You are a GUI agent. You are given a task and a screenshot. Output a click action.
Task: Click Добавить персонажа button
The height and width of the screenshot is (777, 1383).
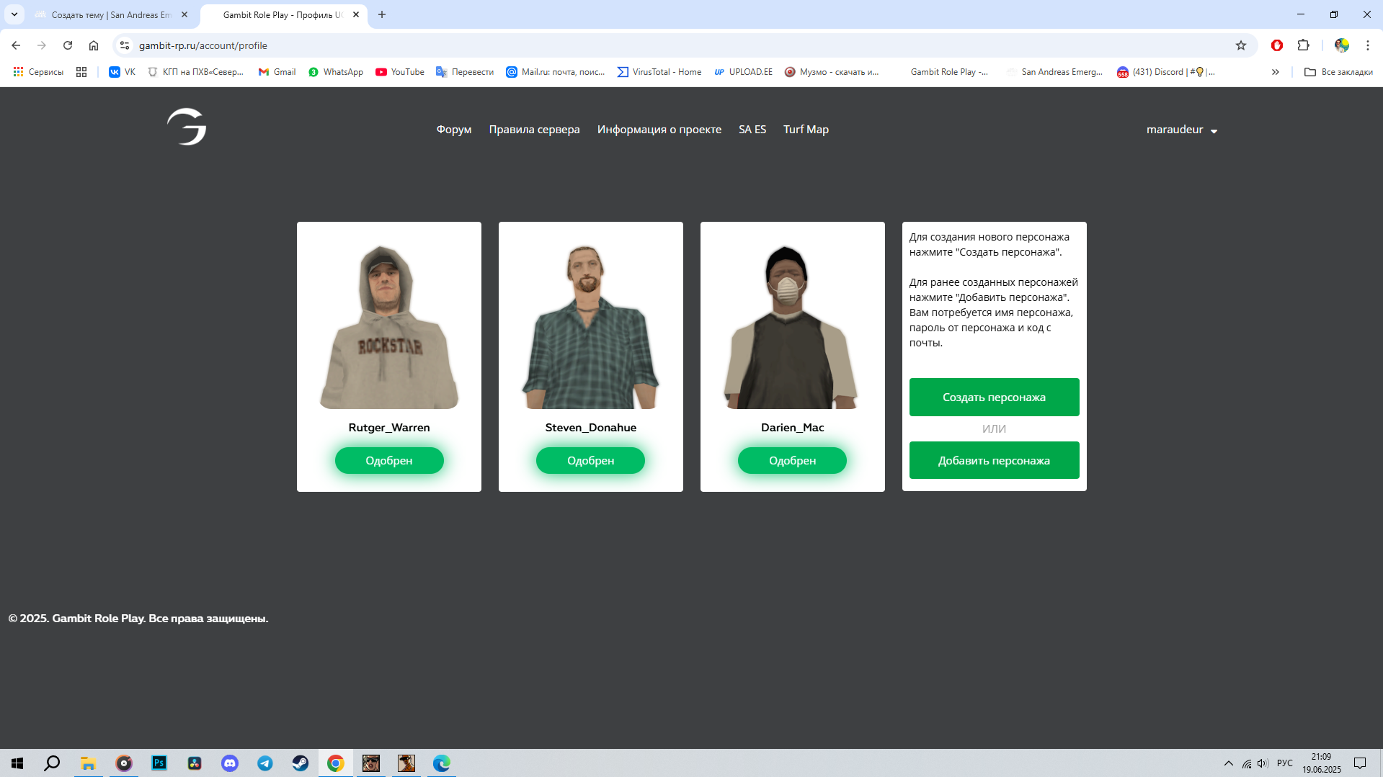pyautogui.click(x=994, y=460)
